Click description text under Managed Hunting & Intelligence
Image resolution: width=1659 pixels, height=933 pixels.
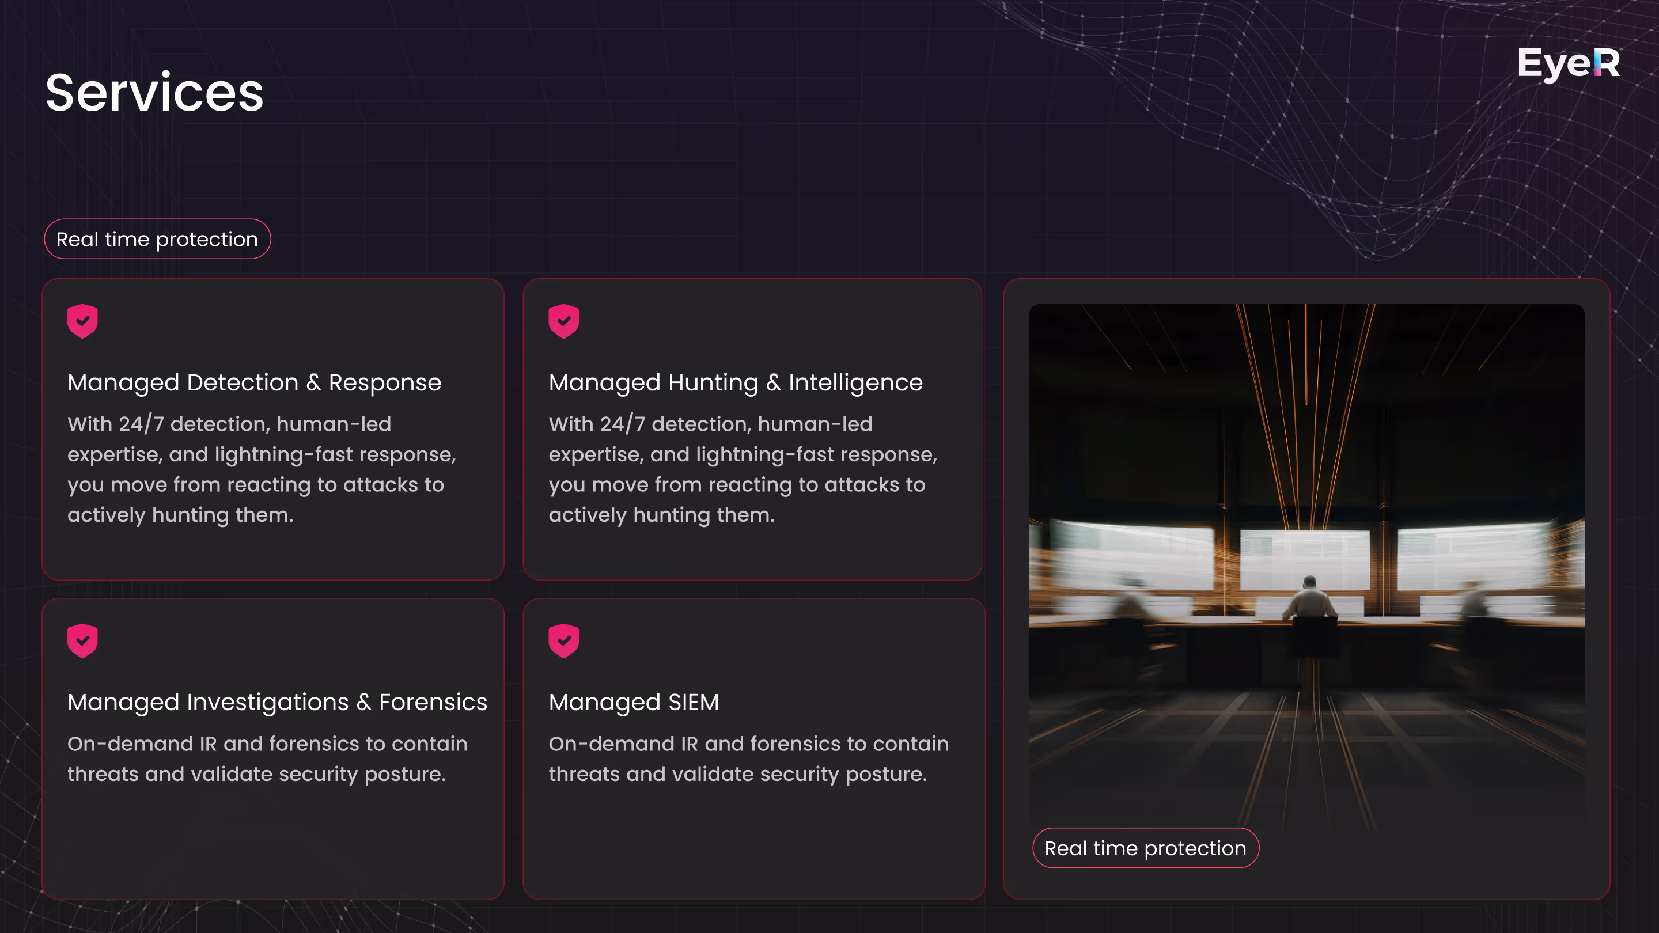743,469
